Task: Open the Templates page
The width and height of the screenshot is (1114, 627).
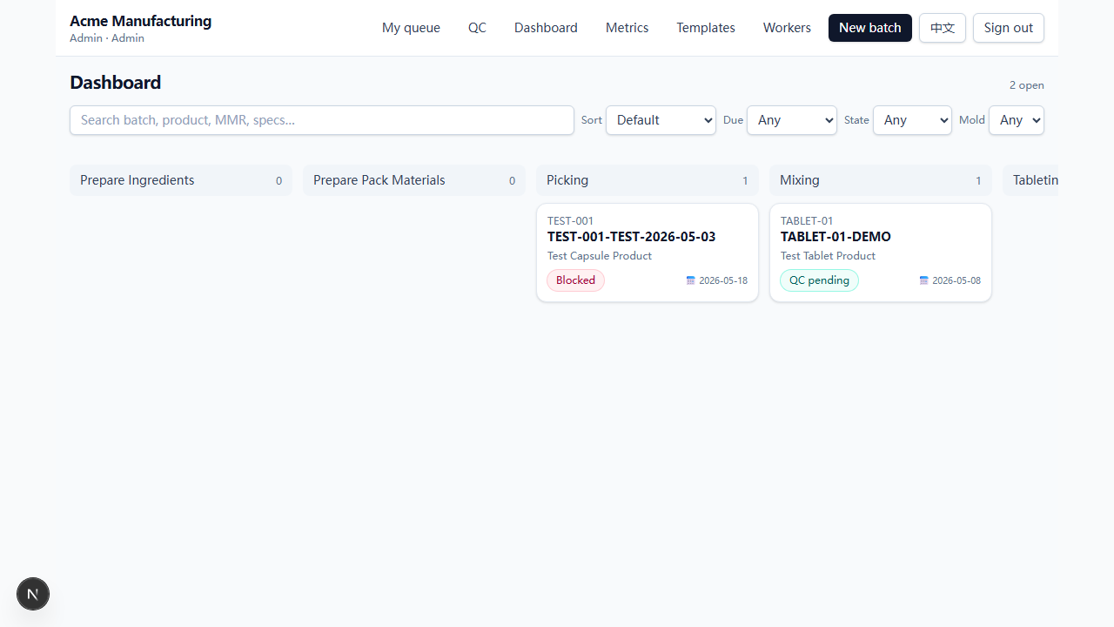Action: (x=706, y=28)
